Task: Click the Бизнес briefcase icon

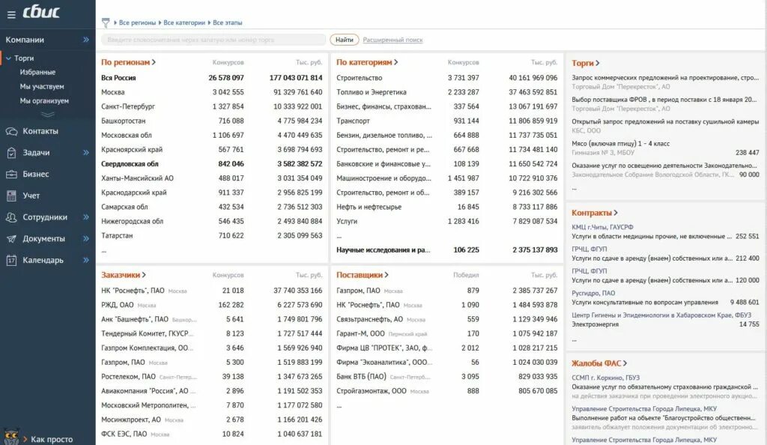Action: (x=11, y=174)
